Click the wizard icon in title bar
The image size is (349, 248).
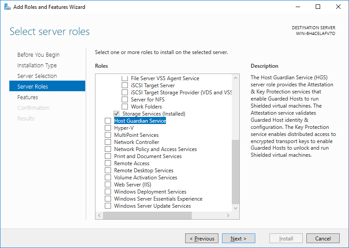[x=8, y=7]
